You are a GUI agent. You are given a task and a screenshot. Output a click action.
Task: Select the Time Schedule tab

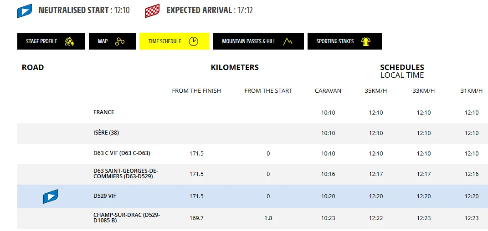click(174, 41)
